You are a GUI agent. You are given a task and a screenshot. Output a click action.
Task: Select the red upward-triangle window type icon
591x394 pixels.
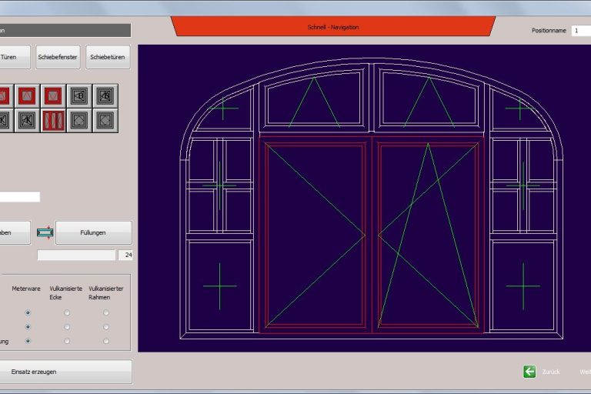tap(27, 96)
